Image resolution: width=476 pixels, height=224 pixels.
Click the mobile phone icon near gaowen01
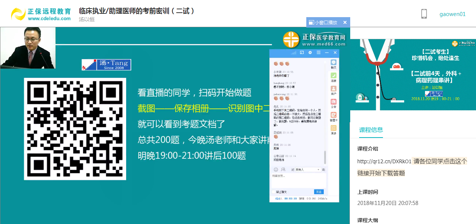point(424,13)
